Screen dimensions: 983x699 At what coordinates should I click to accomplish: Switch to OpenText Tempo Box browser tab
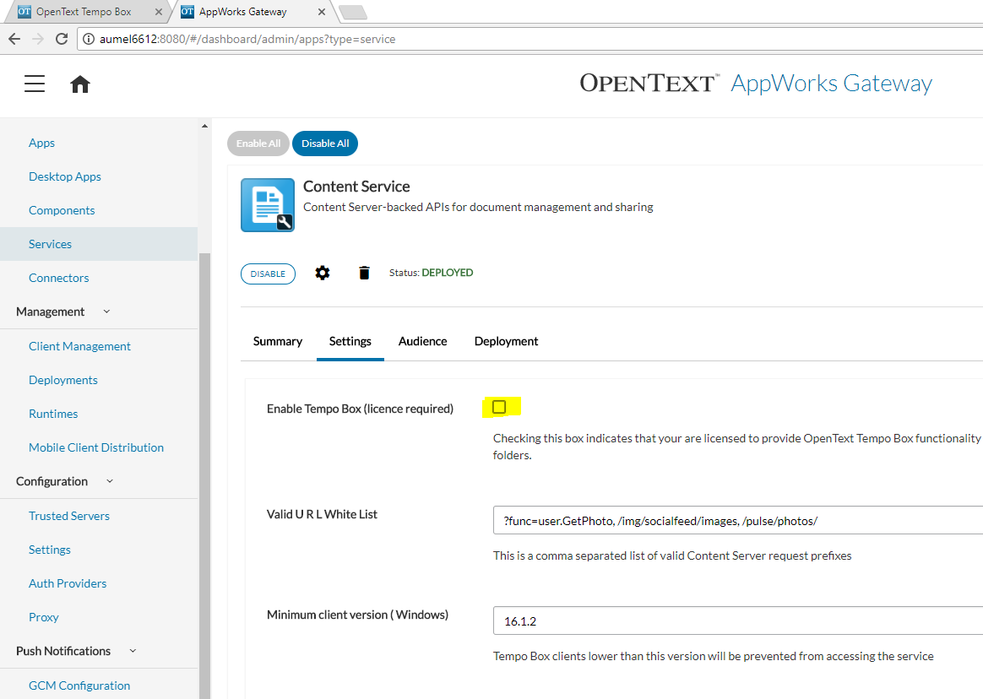click(x=84, y=11)
